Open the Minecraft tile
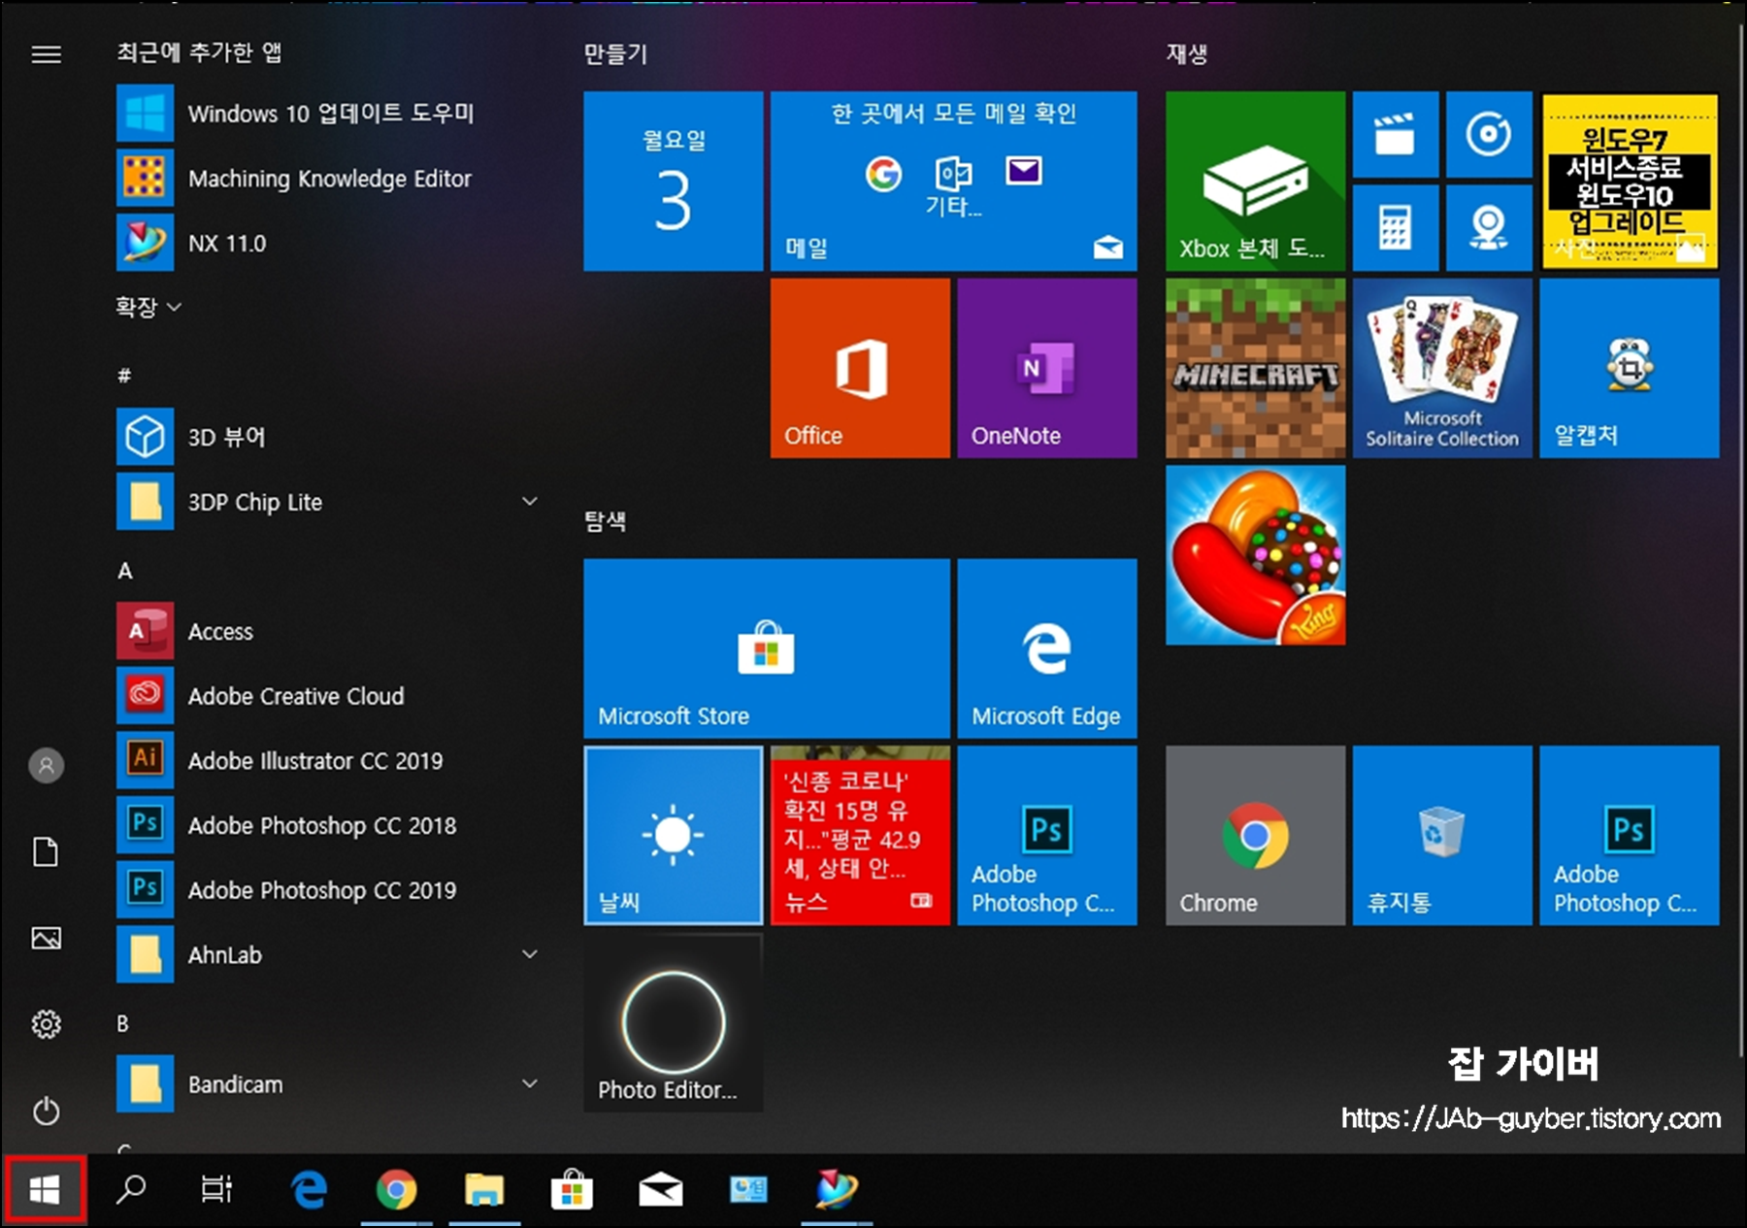Screen dimensions: 1747x1228 (1255, 368)
